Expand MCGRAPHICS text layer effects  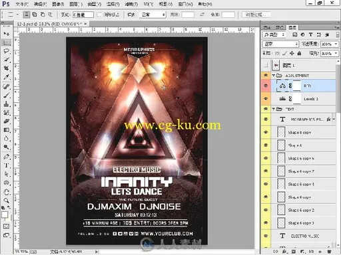click(x=334, y=120)
